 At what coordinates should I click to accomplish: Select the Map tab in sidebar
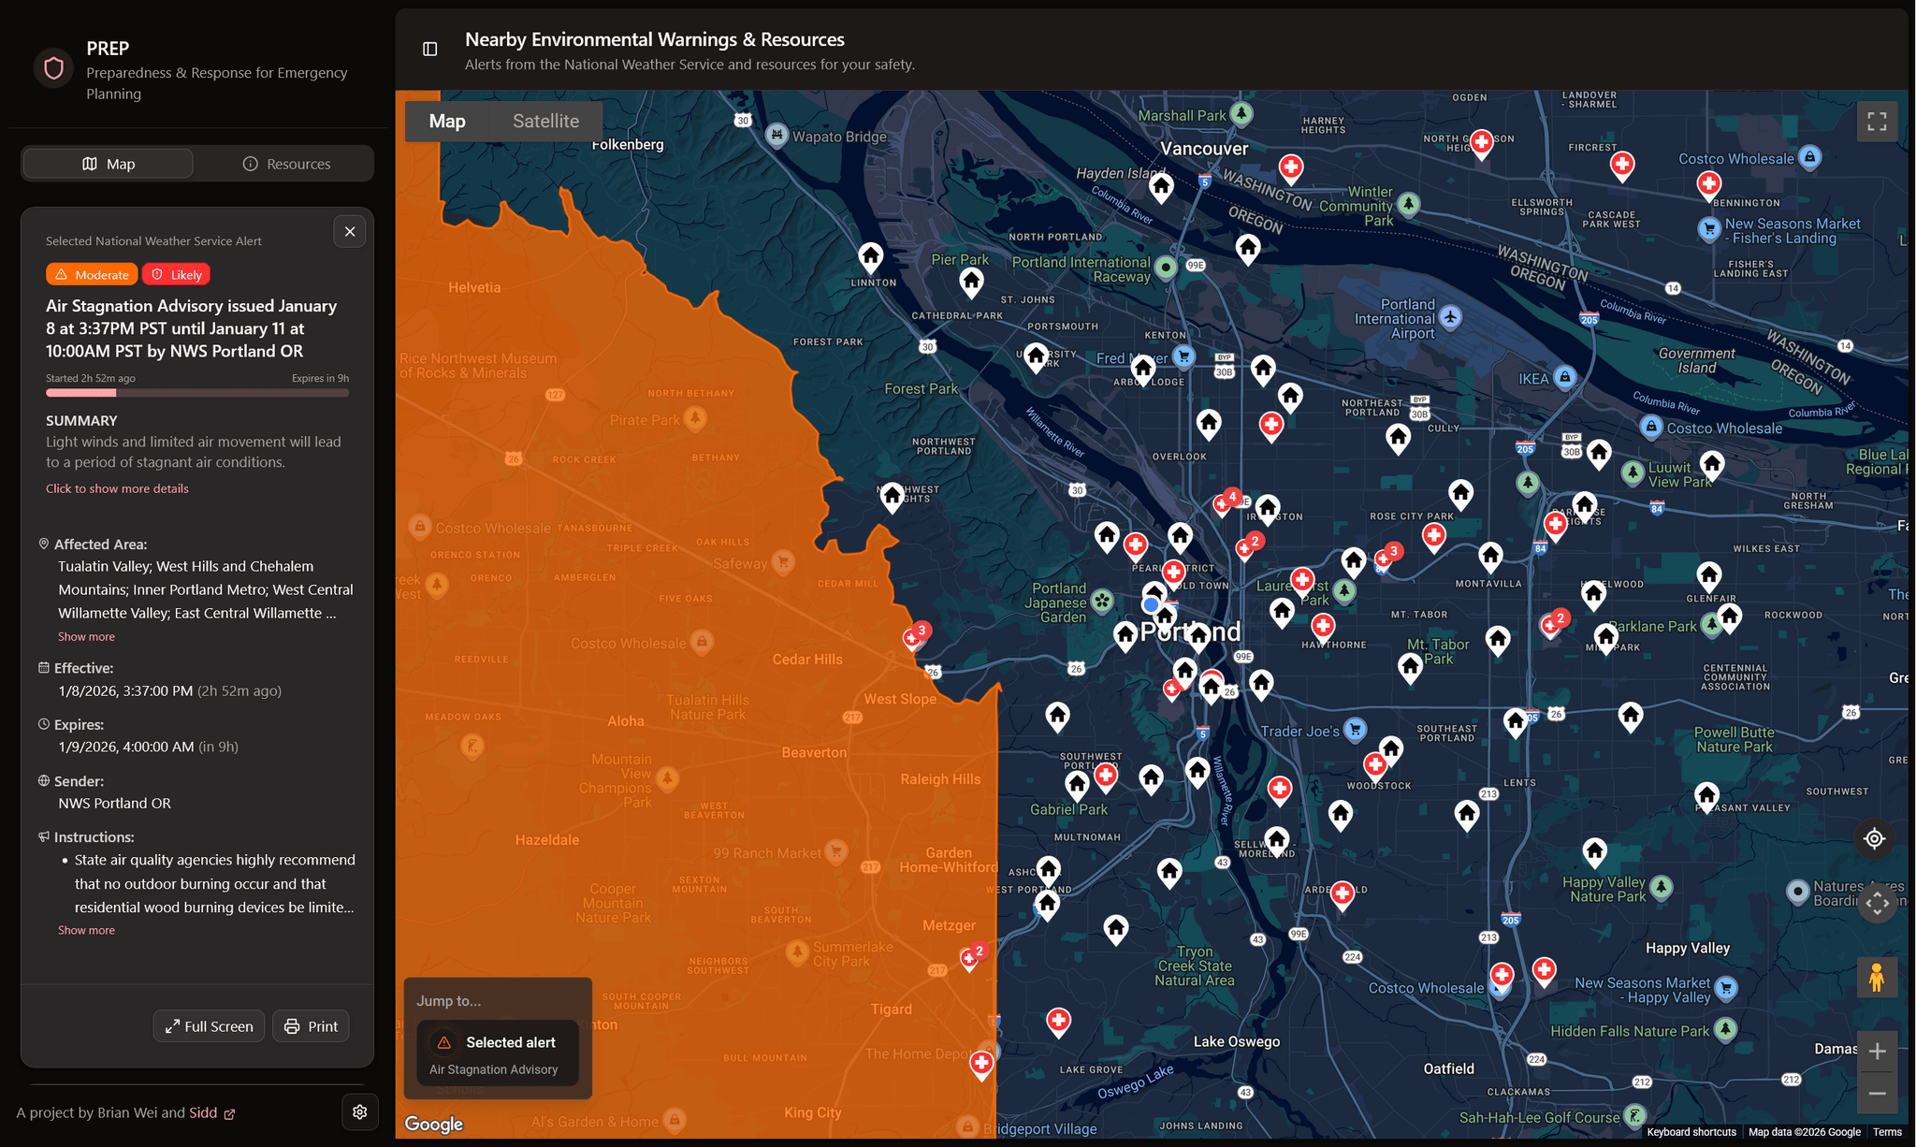pos(109,164)
